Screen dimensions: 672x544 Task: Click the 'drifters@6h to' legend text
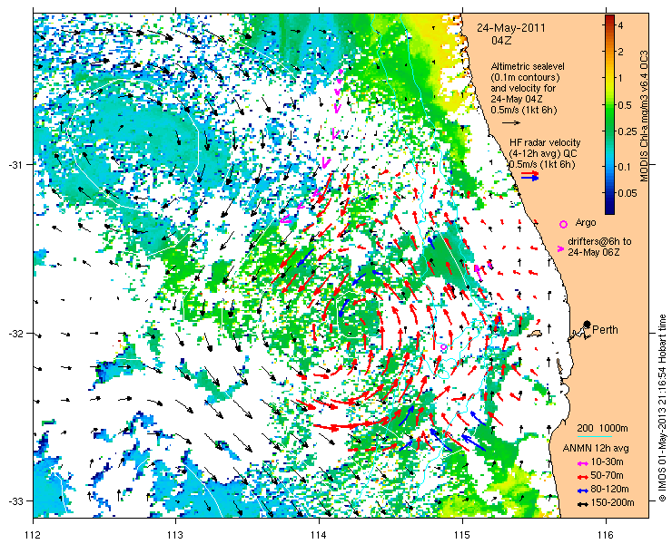[x=599, y=242]
